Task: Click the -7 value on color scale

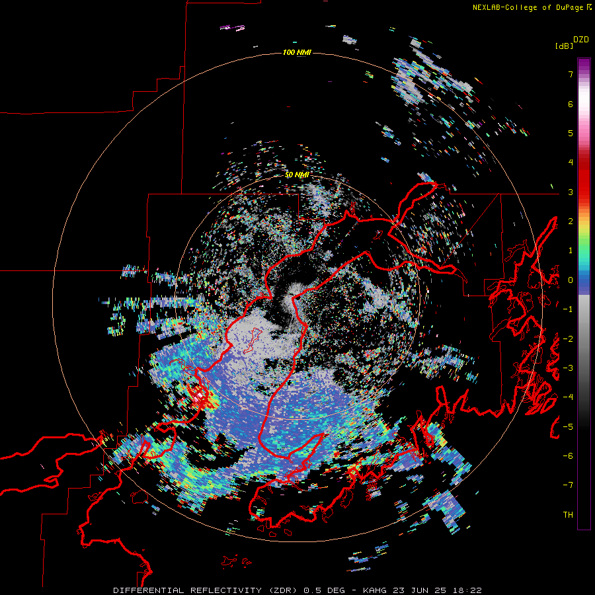Action: coord(568,485)
